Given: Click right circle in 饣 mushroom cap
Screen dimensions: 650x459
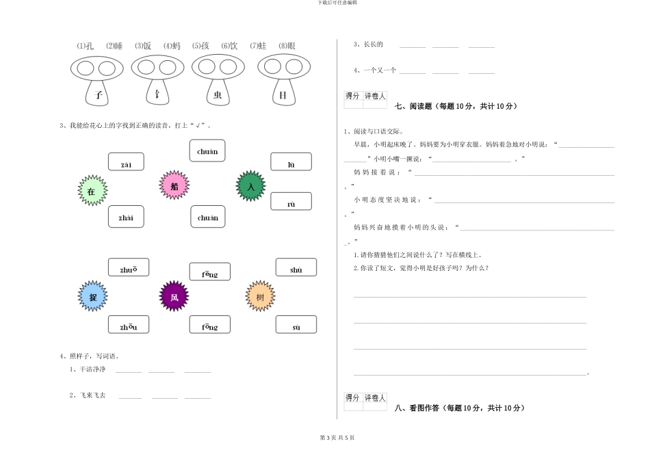Looking at the screenshot, I should point(168,67).
